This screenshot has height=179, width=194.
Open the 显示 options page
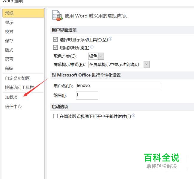coord(9,22)
